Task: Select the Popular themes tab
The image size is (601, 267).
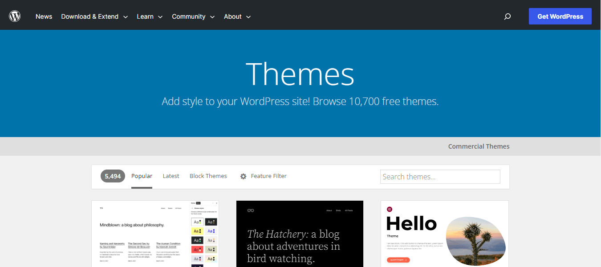Action: click(142, 176)
